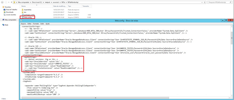Click Explorer's forward navigation arrow

click(x=6, y=2)
